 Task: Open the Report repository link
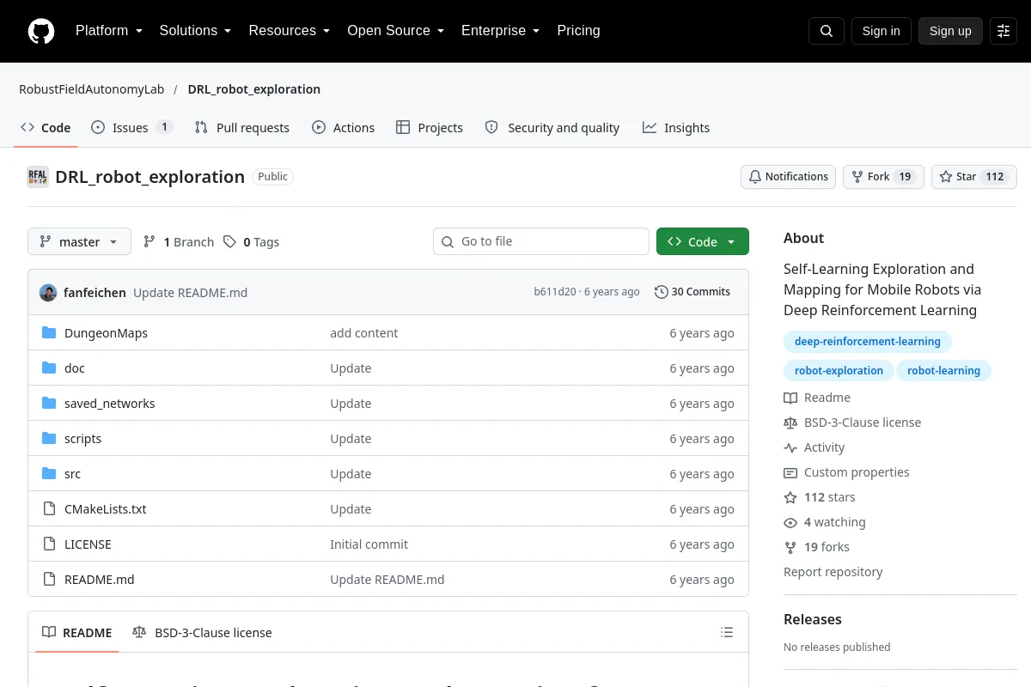tap(833, 572)
